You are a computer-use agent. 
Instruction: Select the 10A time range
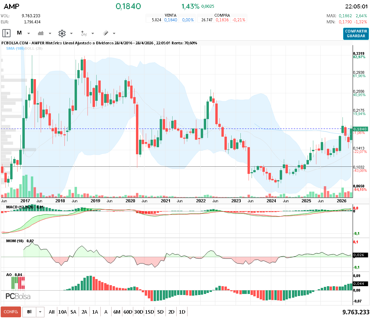pyautogui.click(x=62, y=312)
